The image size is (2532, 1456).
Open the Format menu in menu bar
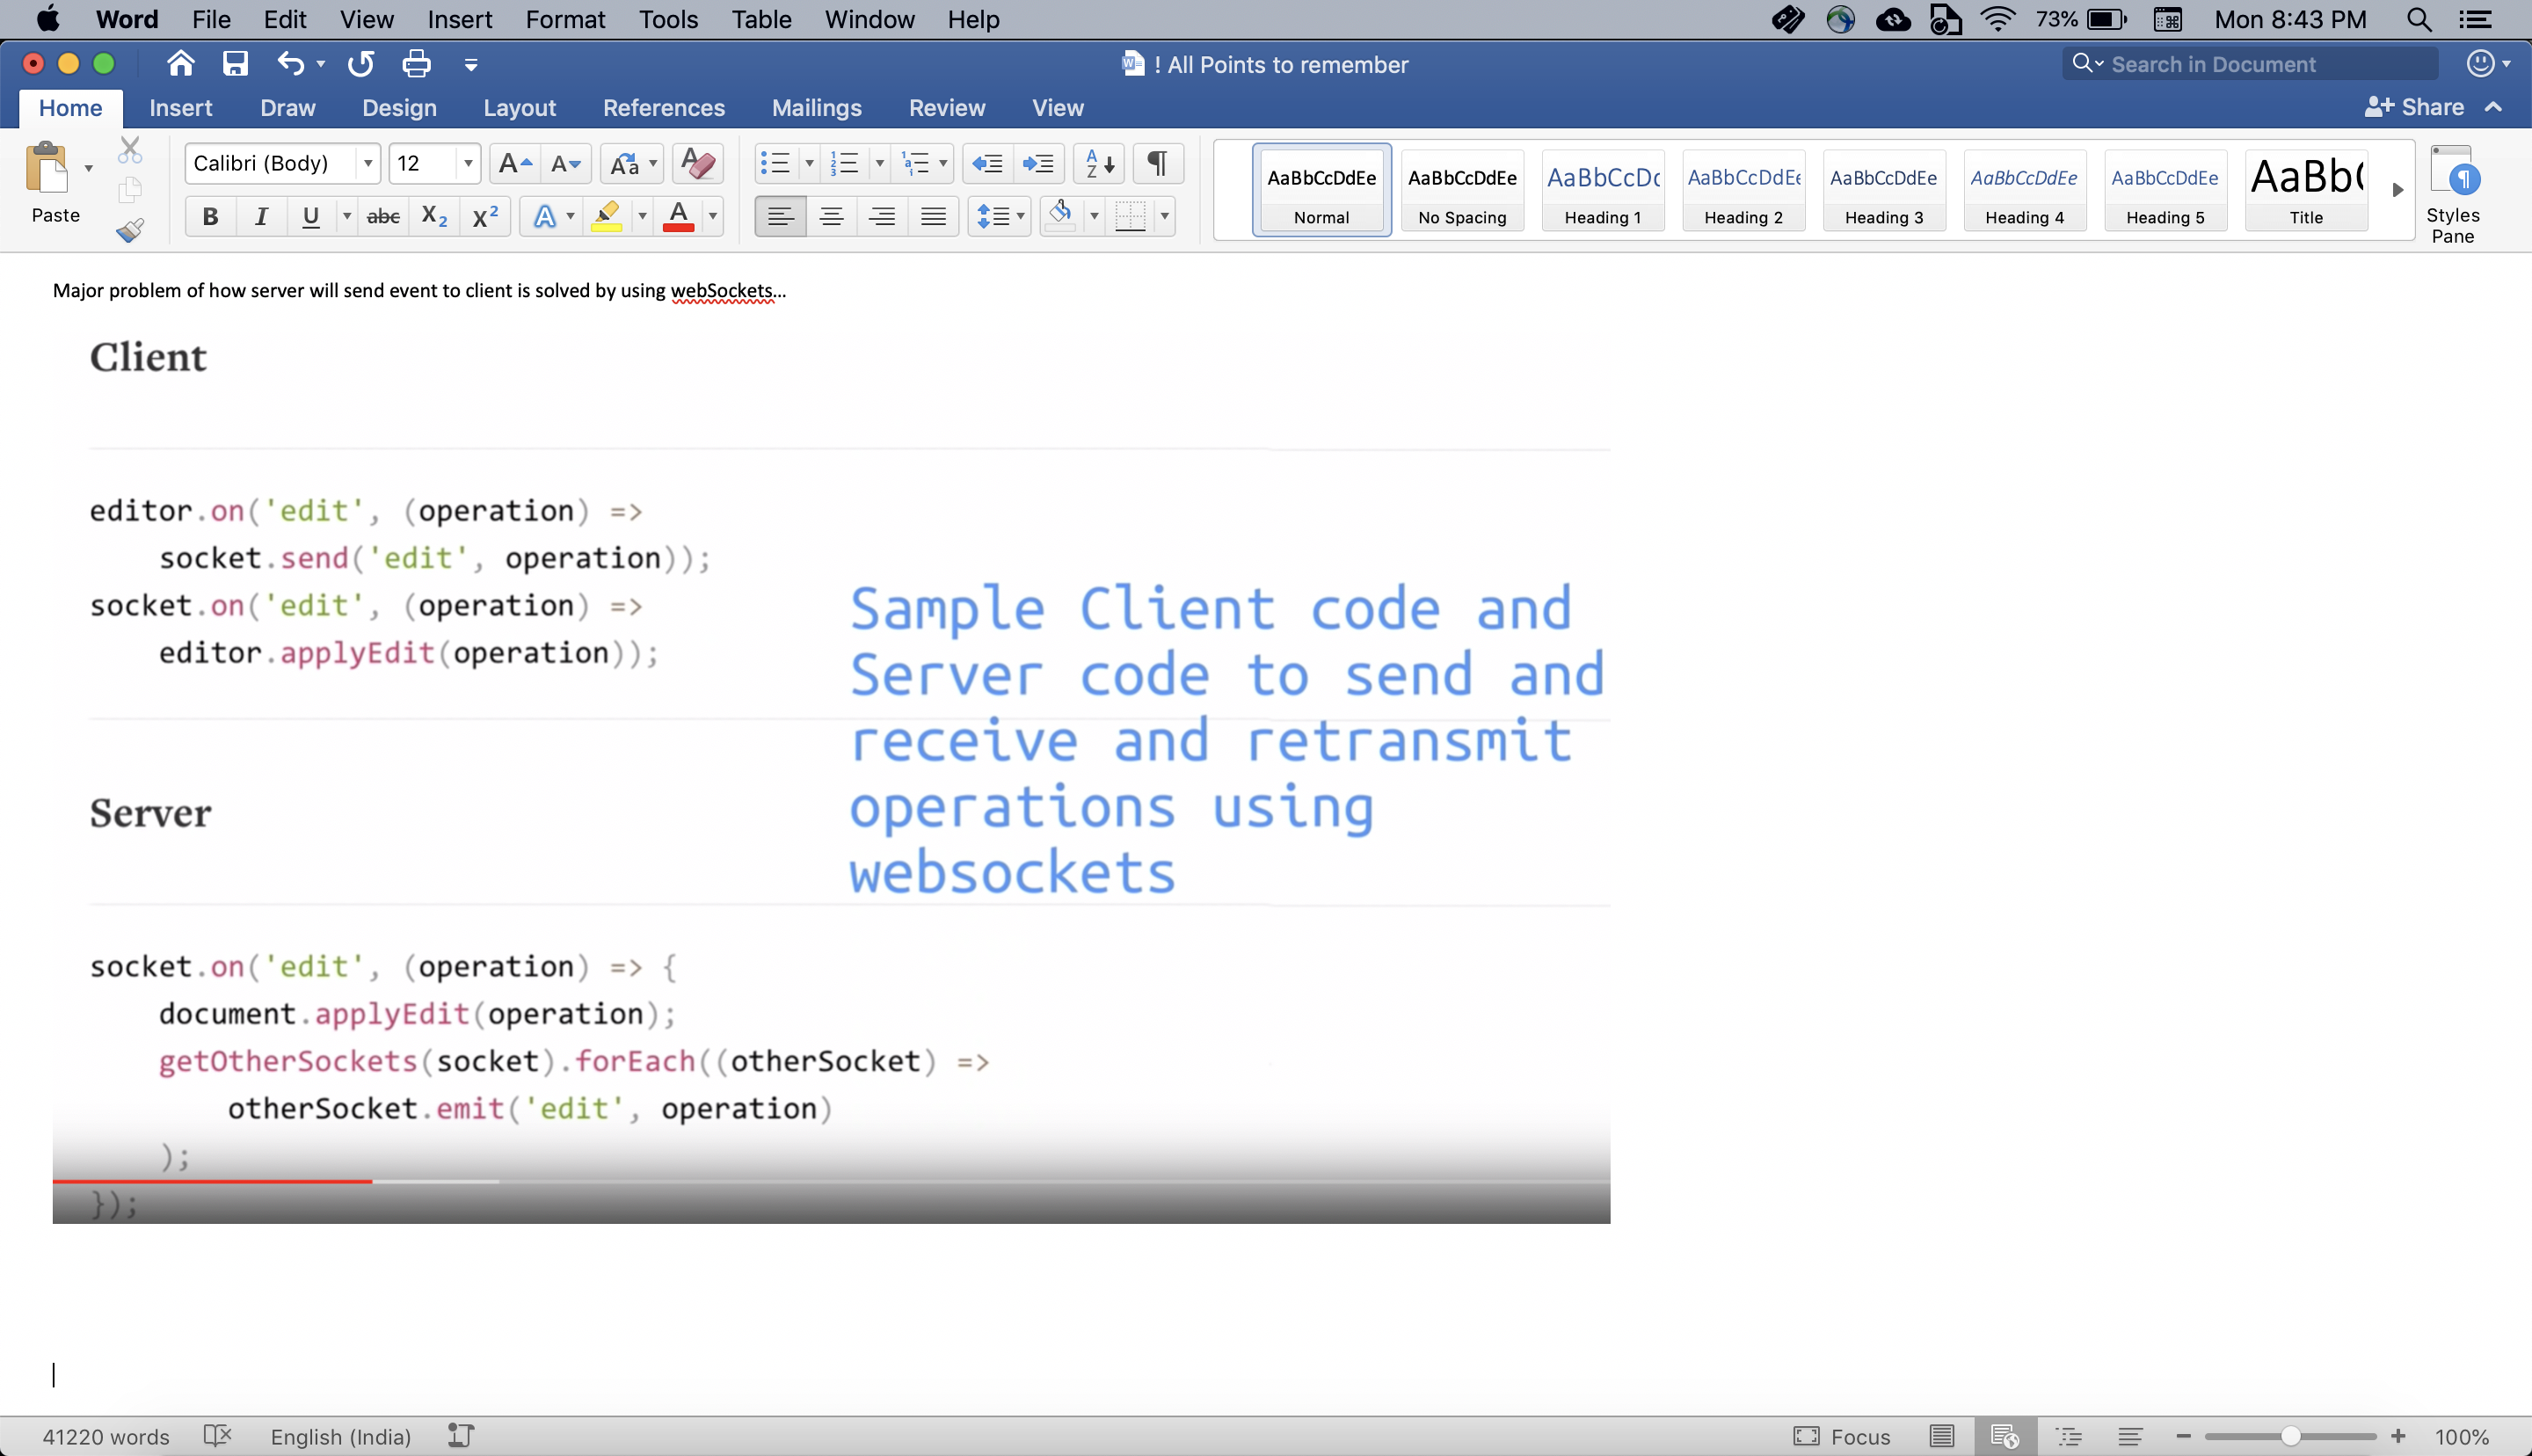[564, 19]
